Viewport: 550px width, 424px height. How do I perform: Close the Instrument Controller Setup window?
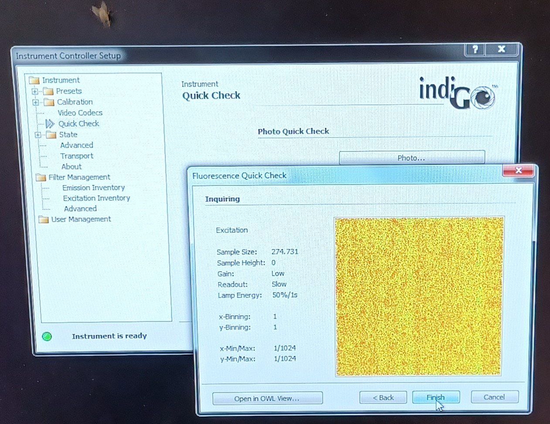pyautogui.click(x=502, y=49)
